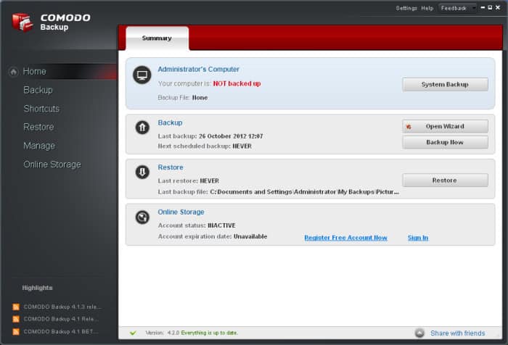Open the Feedback dropdown arrow
The width and height of the screenshot is (508, 345).
(474, 8)
